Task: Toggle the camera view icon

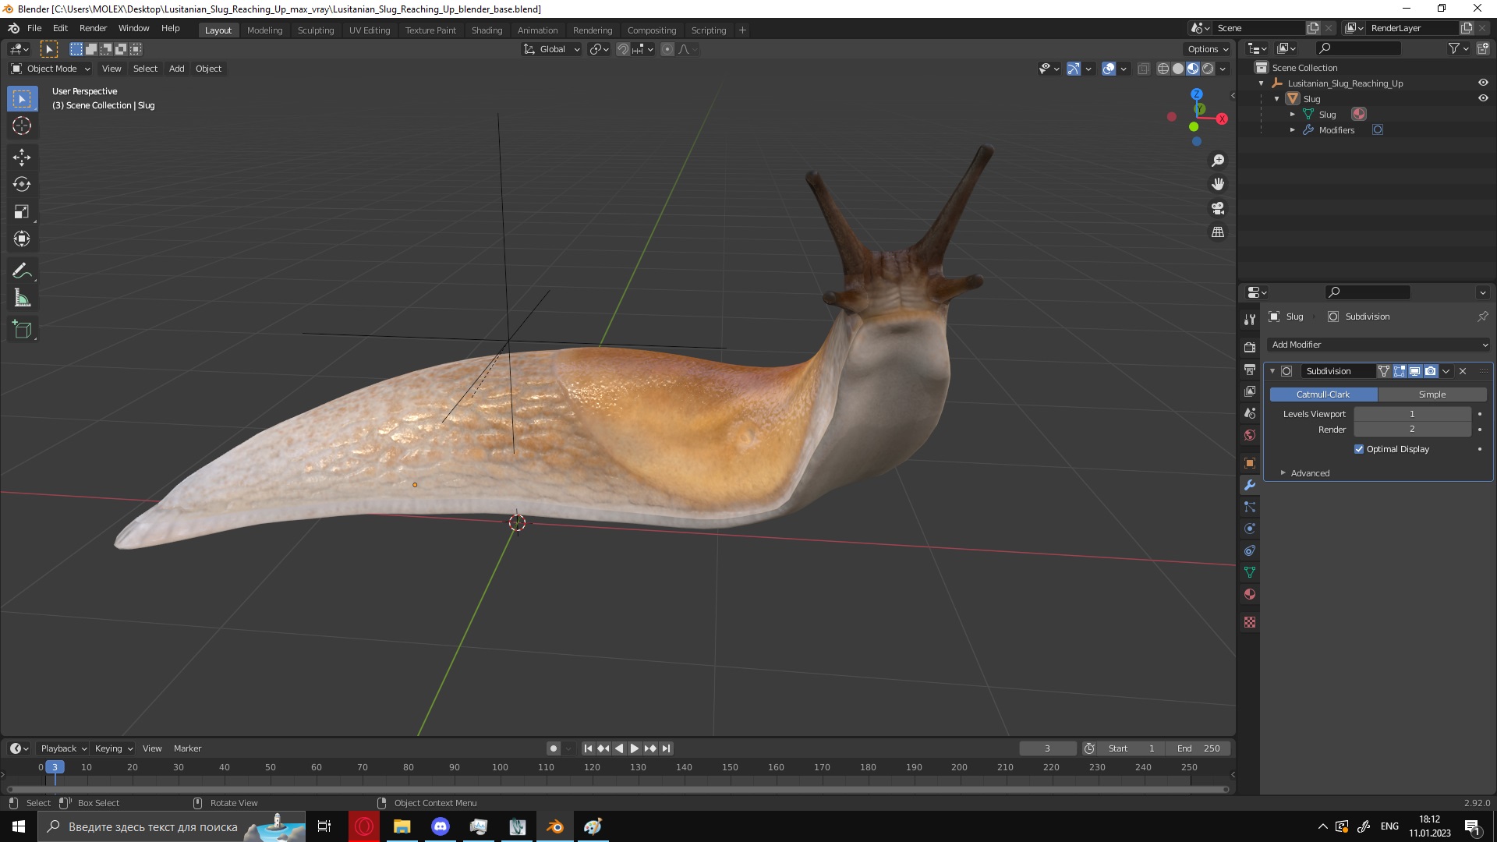Action: coord(1218,208)
